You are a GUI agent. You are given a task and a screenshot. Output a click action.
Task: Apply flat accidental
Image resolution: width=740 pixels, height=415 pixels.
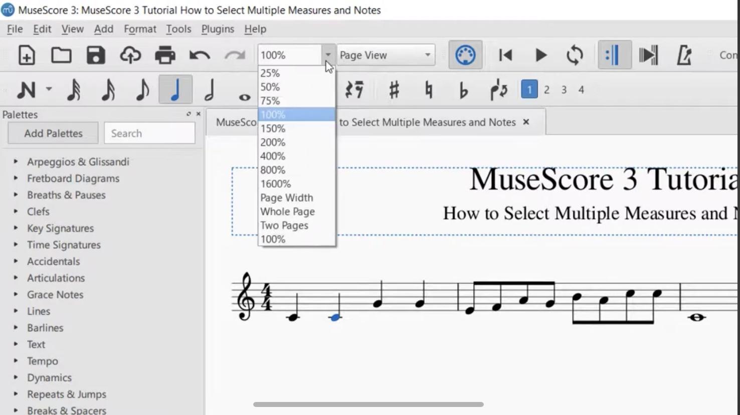click(464, 91)
